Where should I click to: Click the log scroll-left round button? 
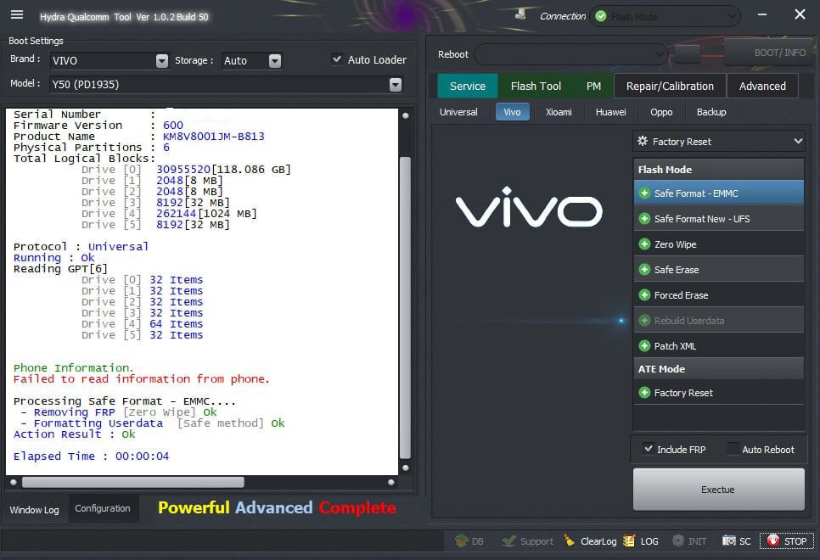pos(14,482)
